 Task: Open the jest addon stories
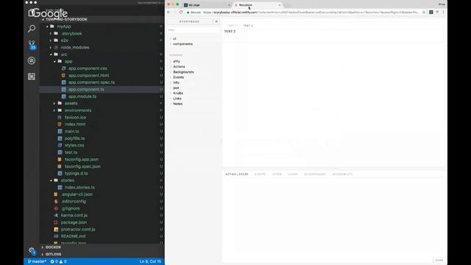(x=176, y=88)
